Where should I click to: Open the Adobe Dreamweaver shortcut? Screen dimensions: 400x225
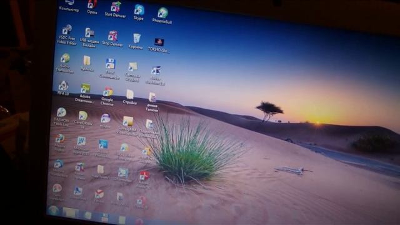(x=85, y=93)
